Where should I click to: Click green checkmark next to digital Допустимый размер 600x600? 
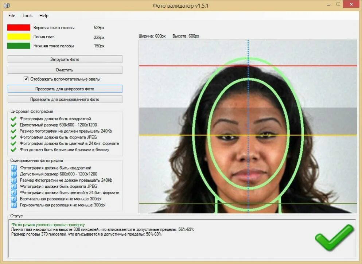pyautogui.click(x=13, y=125)
